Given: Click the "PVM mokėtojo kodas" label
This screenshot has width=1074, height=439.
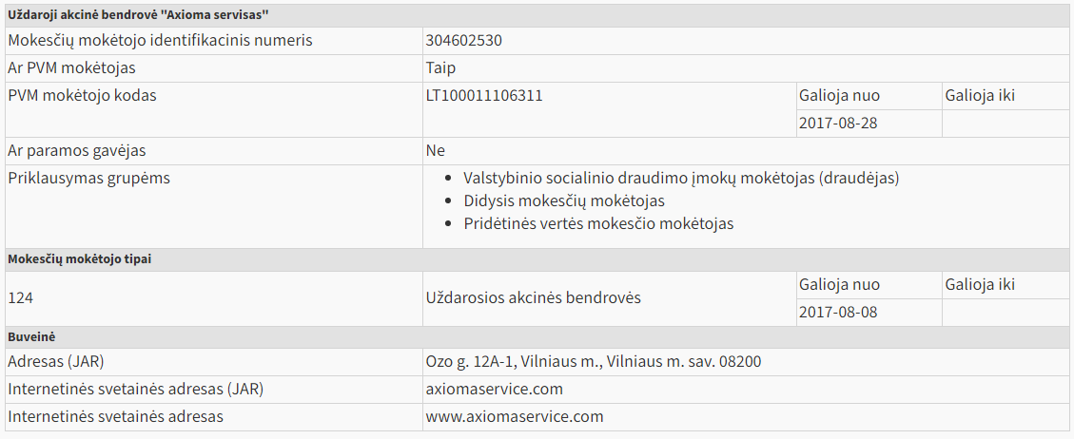Looking at the screenshot, I should coord(82,96).
